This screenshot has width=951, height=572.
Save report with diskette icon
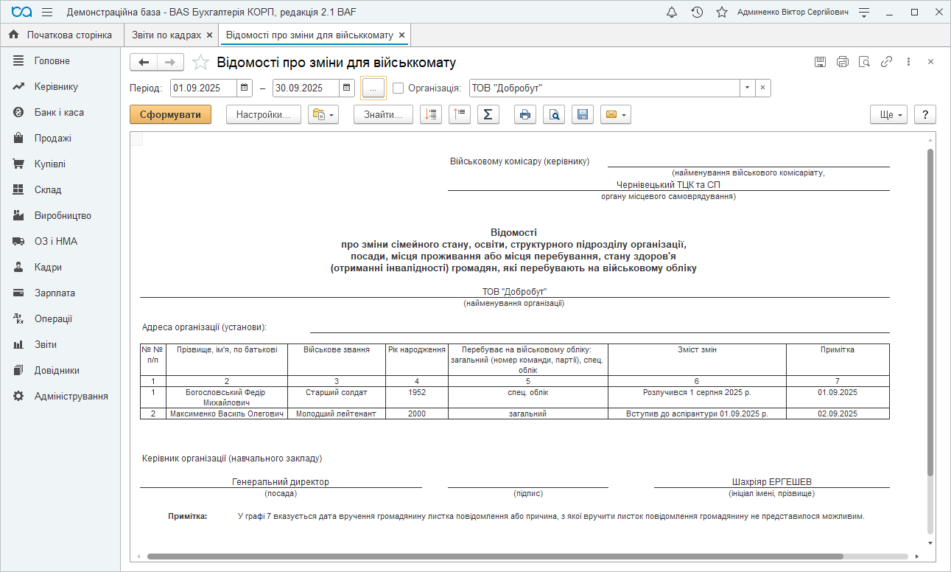(x=582, y=114)
